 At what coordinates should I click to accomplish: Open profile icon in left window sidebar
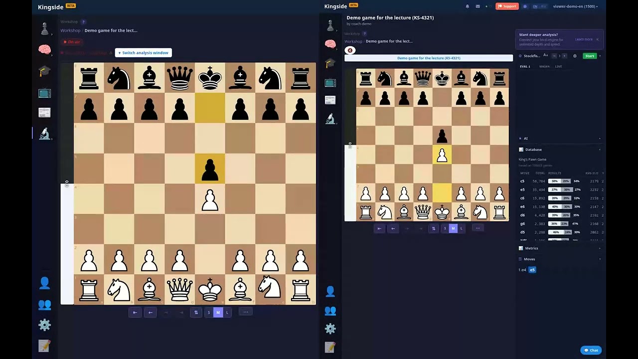click(x=45, y=283)
